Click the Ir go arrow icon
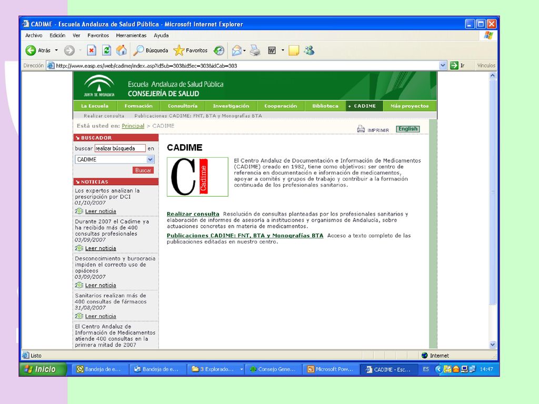The image size is (539, 404). coord(454,65)
